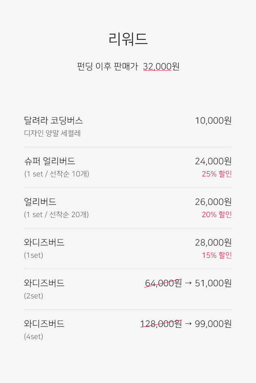This screenshot has height=383, width=256.
Task: Click the 24,000원 price
Action: pyautogui.click(x=213, y=161)
